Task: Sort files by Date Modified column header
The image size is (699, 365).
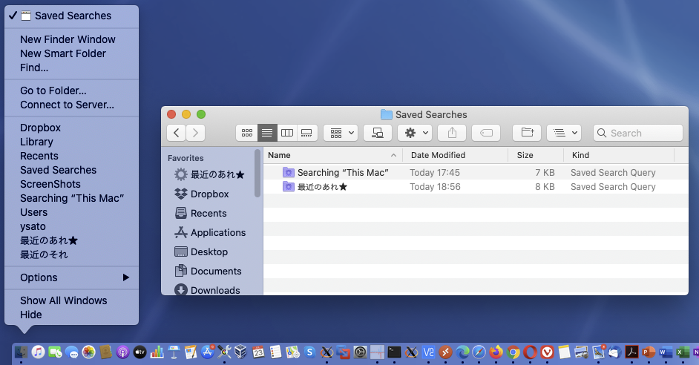Action: (438, 155)
